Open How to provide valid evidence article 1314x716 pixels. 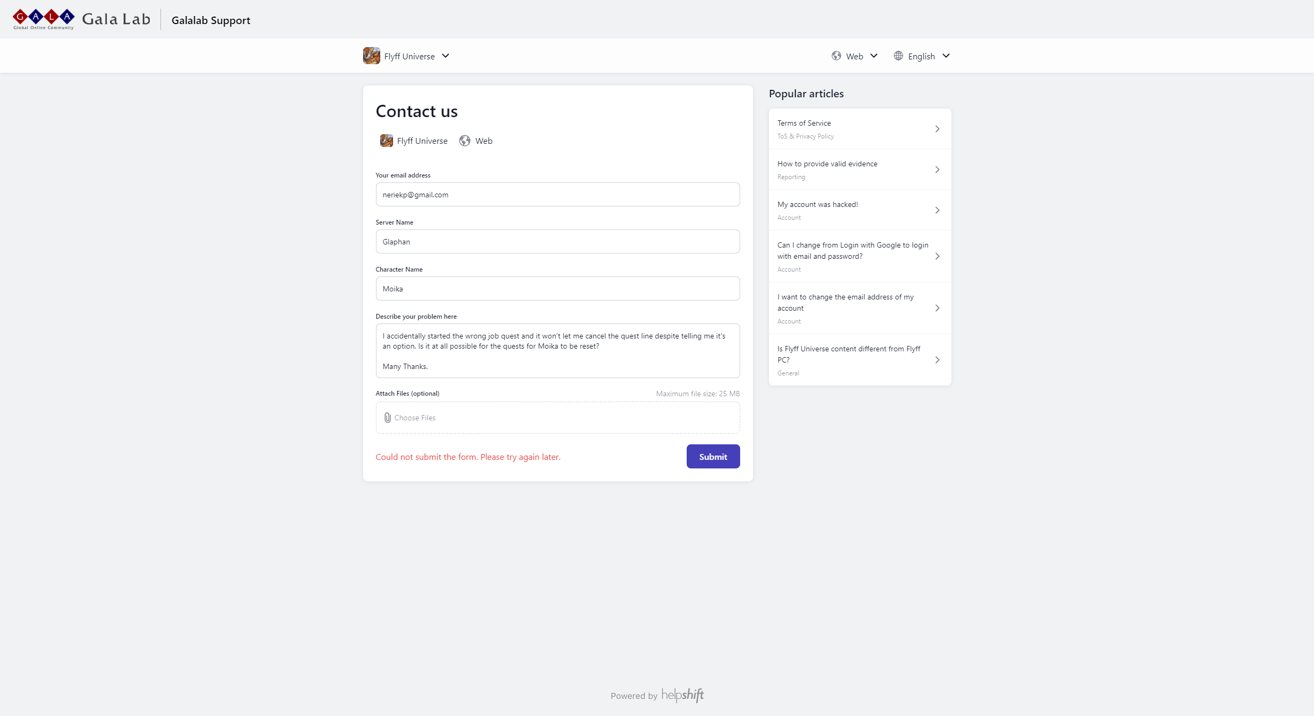[860, 170]
